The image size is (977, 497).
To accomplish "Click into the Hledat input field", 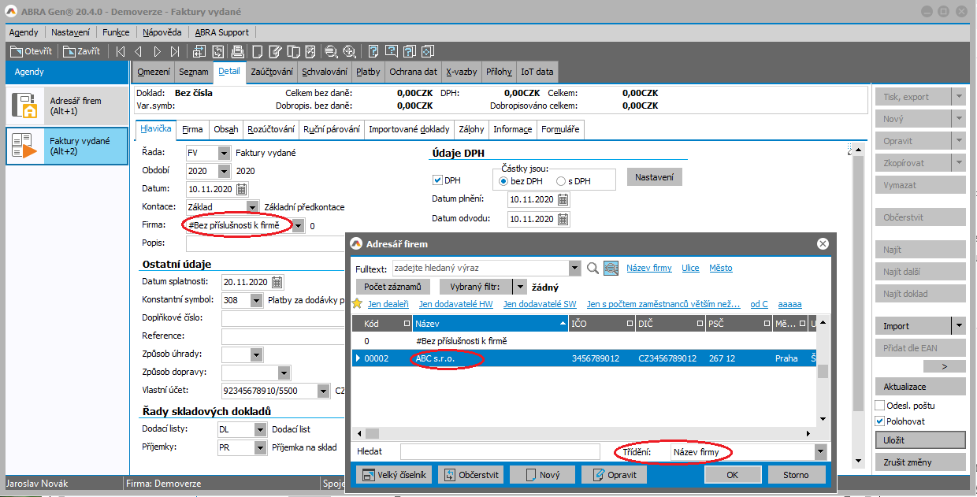I will click(501, 452).
